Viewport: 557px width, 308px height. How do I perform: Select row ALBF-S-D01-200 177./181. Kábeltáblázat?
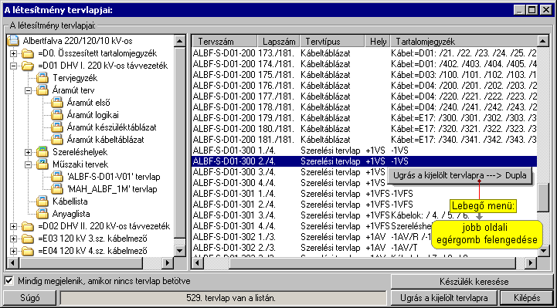364,96
